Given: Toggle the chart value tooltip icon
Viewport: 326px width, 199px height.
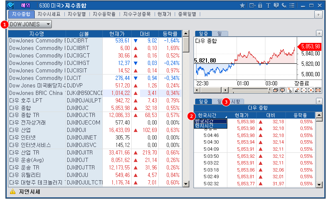Looking at the screenshot, I should (x=283, y=90).
